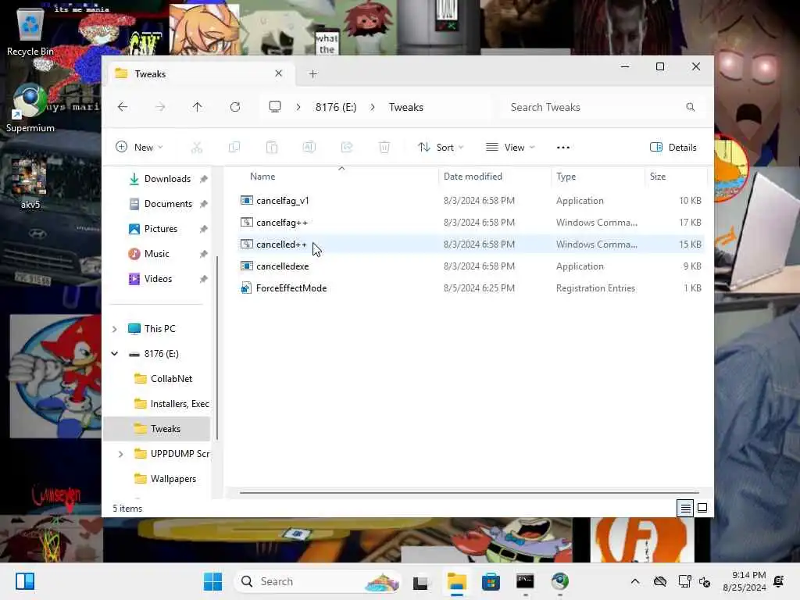This screenshot has width=800, height=600.
Task: Open Supermium desktop shortcut
Action: pyautogui.click(x=30, y=108)
